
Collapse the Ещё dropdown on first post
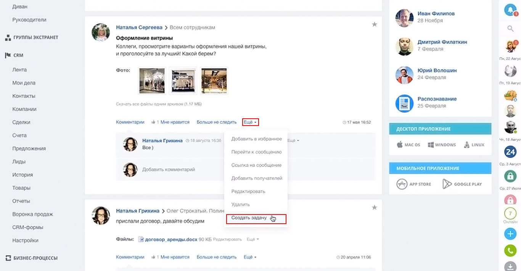click(250, 122)
